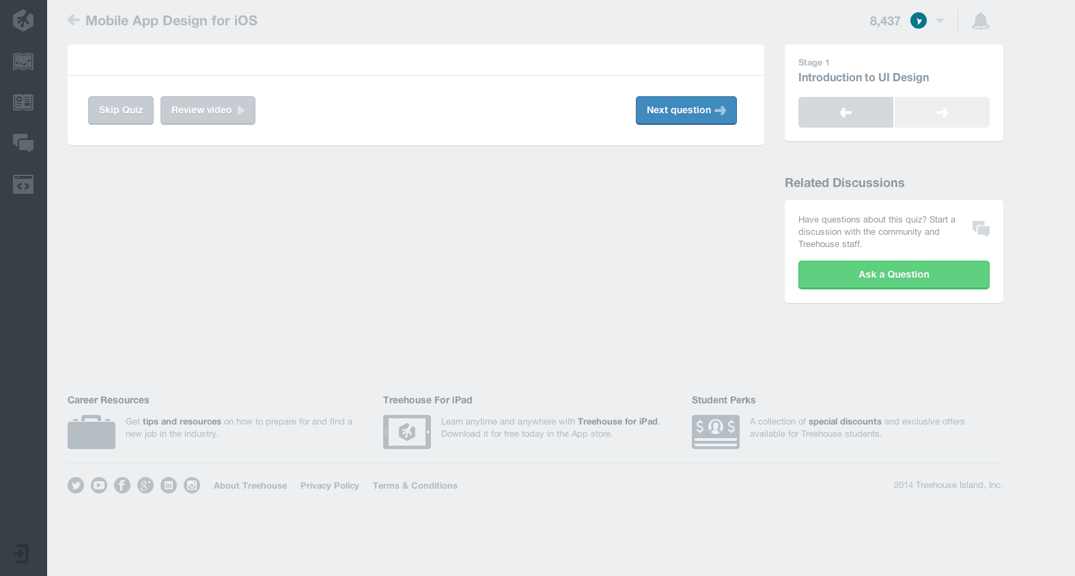Viewport: 1075px width, 576px height.
Task: Open the About Treehouse link
Action: tap(250, 486)
